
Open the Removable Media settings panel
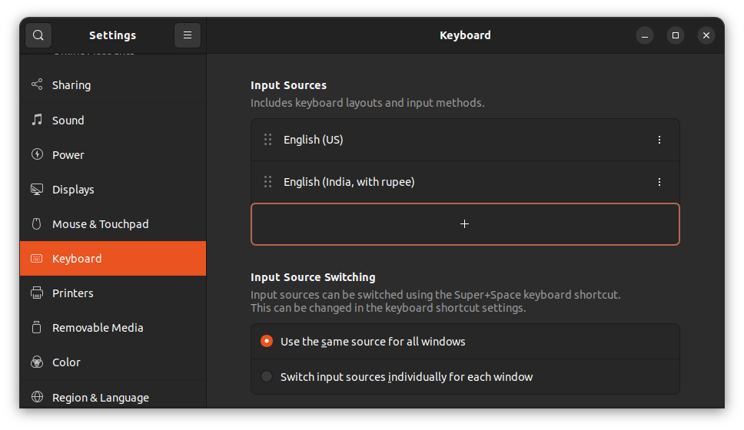coord(98,328)
